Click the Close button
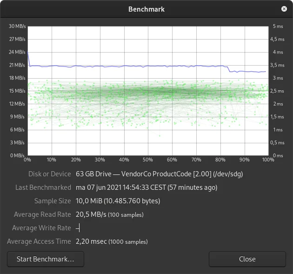Viewport: 293px width, 274px height. tap(247, 259)
